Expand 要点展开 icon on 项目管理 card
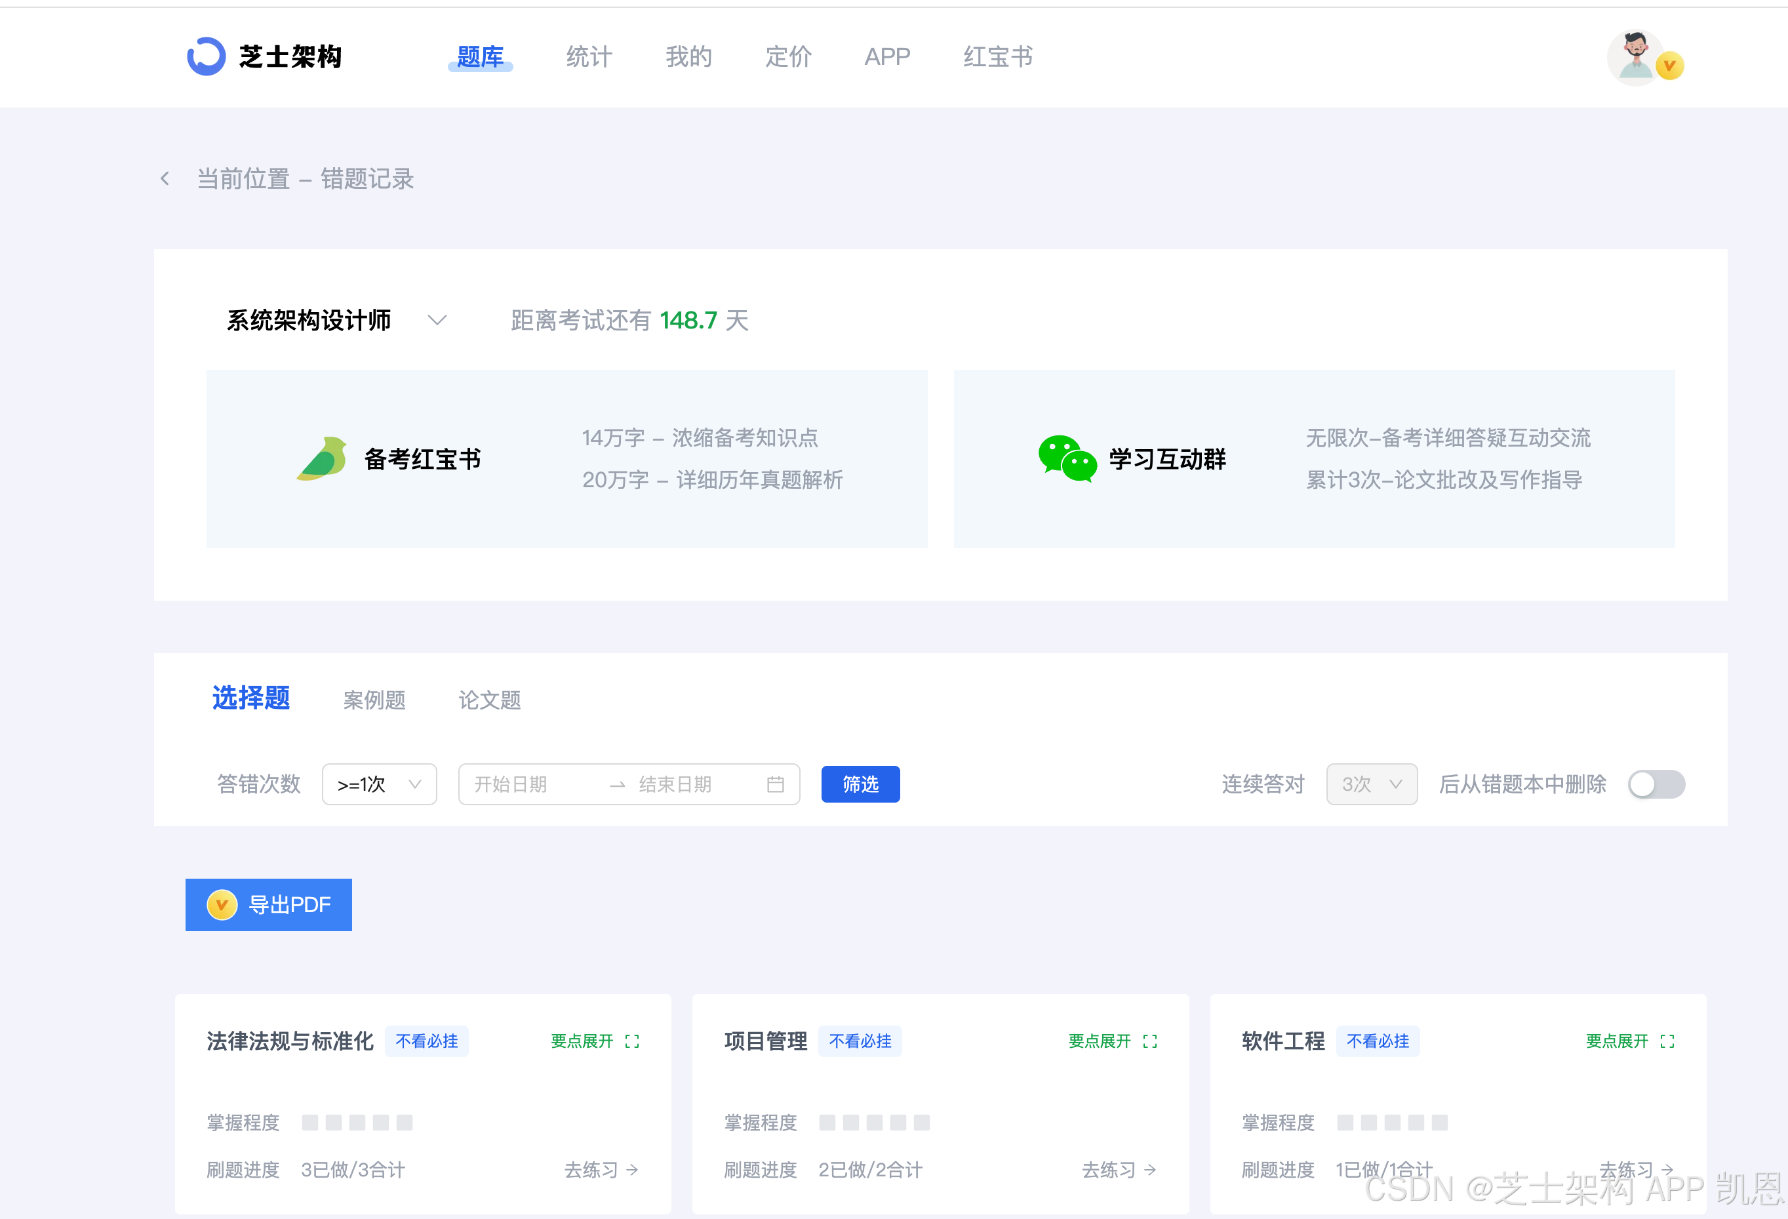The image size is (1788, 1219). point(1150,1041)
